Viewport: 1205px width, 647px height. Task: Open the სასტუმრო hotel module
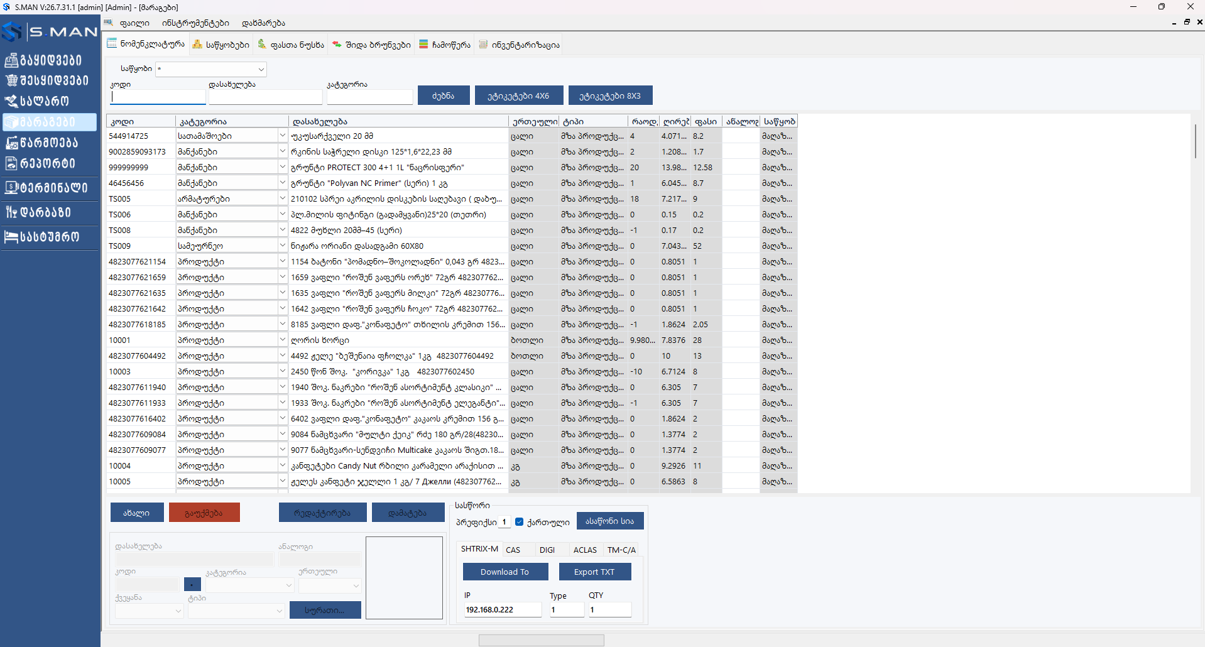43,237
